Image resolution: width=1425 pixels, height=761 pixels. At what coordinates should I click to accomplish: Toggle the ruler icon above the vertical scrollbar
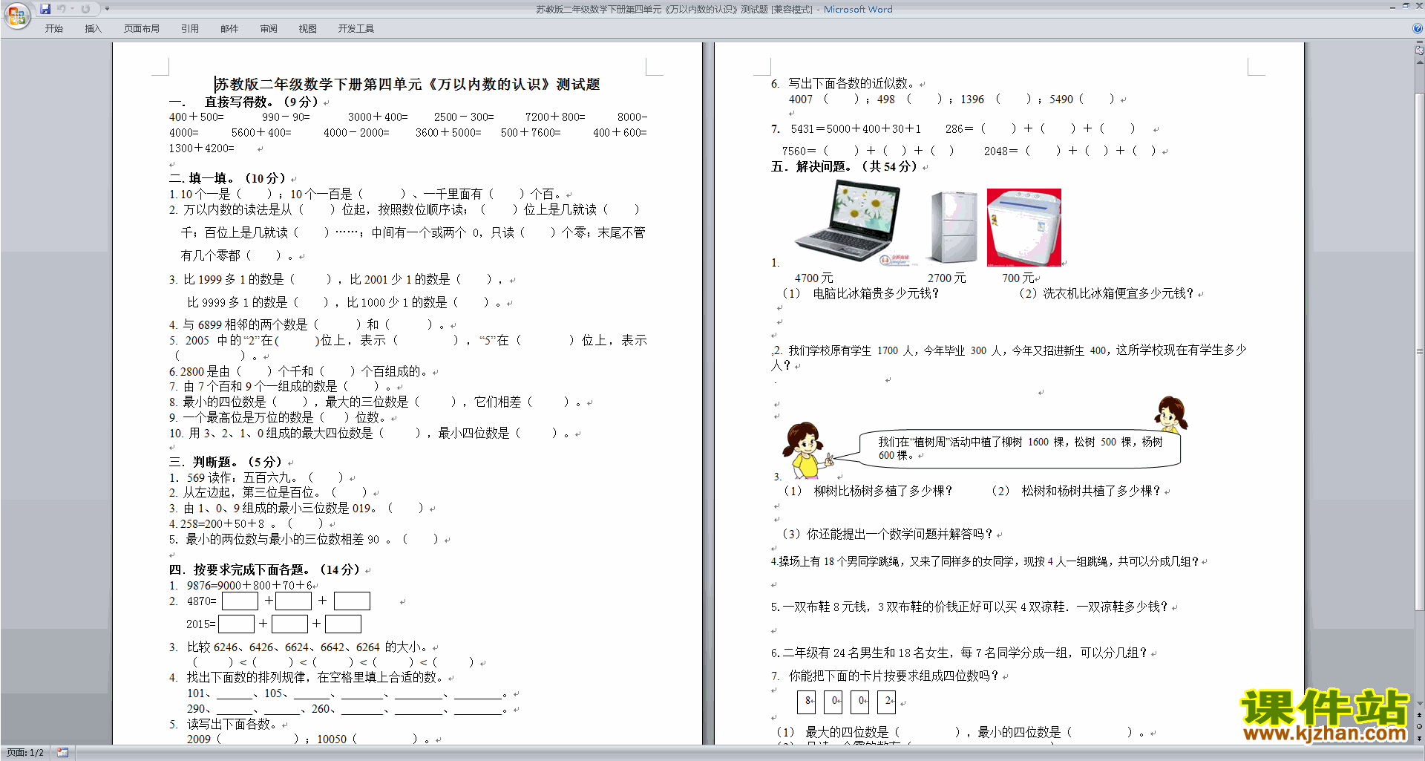(x=1420, y=50)
